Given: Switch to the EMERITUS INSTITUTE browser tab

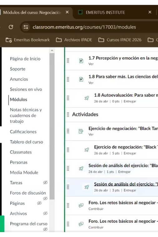Looking at the screenshot, I should tap(105, 12).
